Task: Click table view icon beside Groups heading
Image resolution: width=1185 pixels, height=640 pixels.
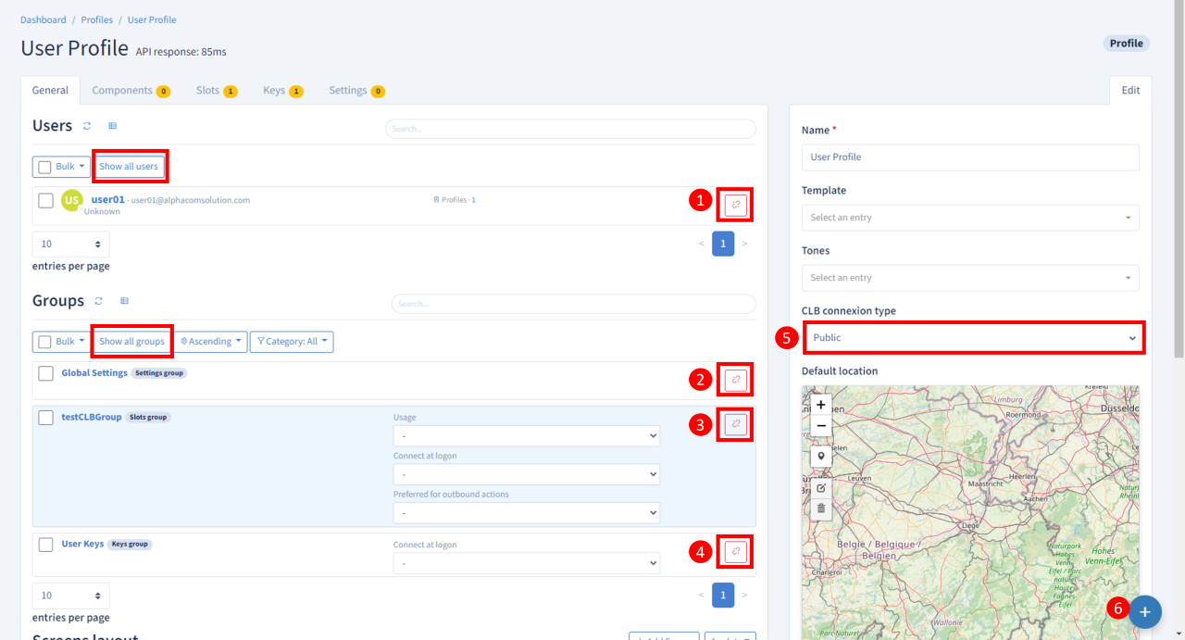Action: [125, 301]
